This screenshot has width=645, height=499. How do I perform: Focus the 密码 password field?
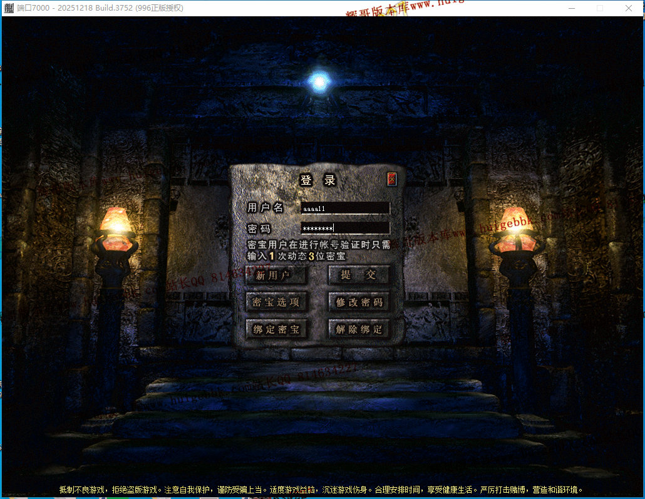(x=345, y=228)
